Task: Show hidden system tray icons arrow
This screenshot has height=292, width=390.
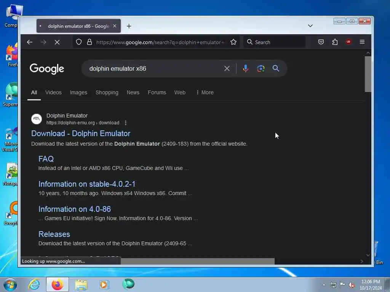Action: pos(324,285)
